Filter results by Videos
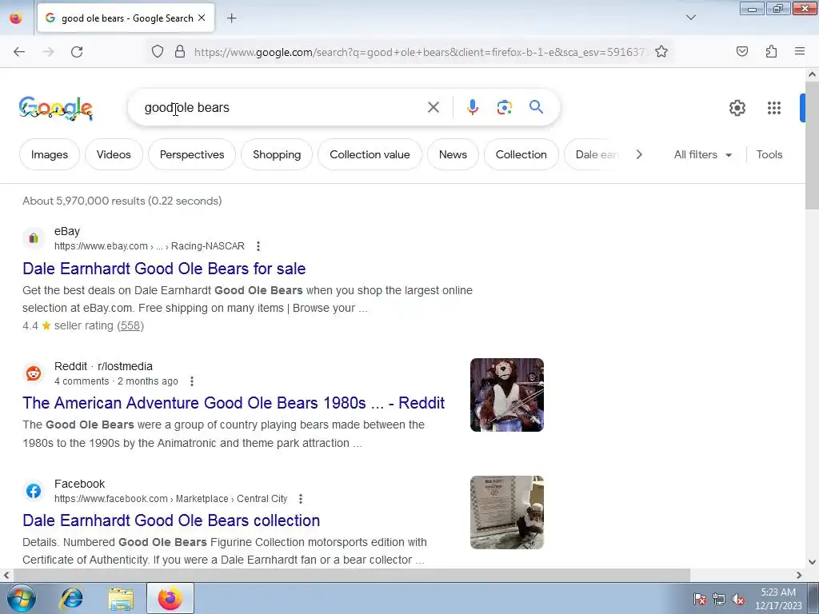 tap(114, 154)
